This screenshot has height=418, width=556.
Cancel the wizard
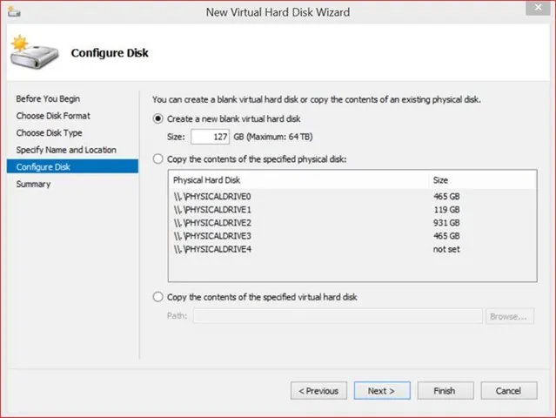coord(509,391)
